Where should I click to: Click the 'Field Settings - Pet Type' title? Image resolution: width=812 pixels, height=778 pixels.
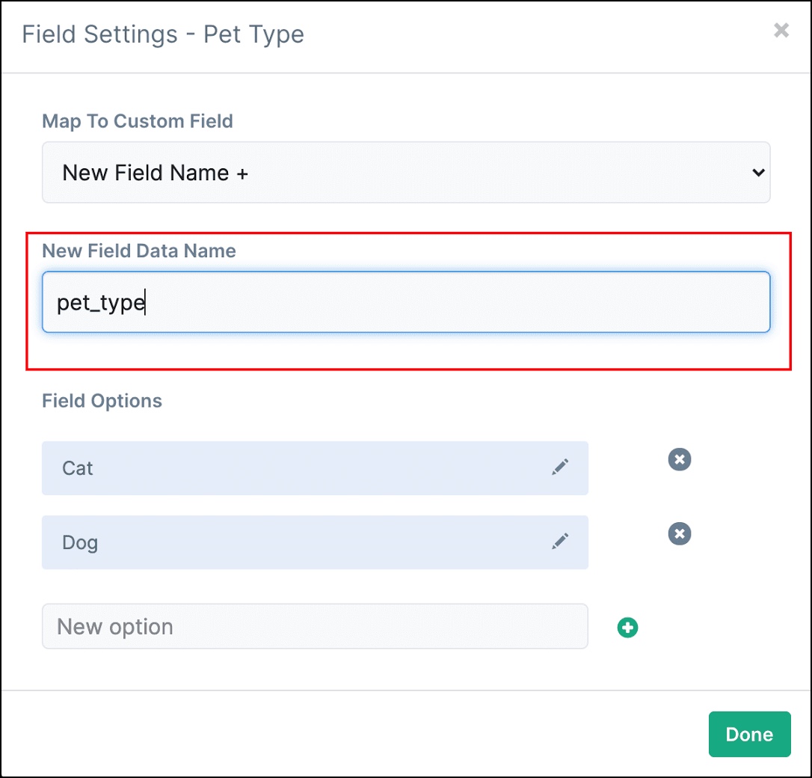(163, 34)
